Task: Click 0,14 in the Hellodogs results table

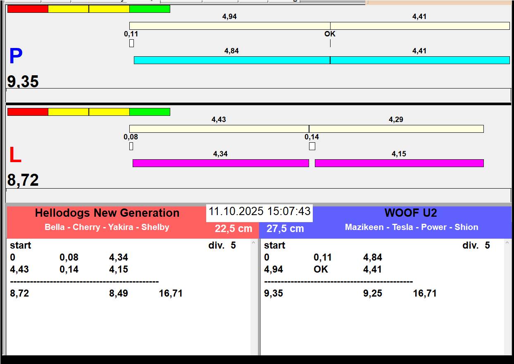Action: [69, 269]
